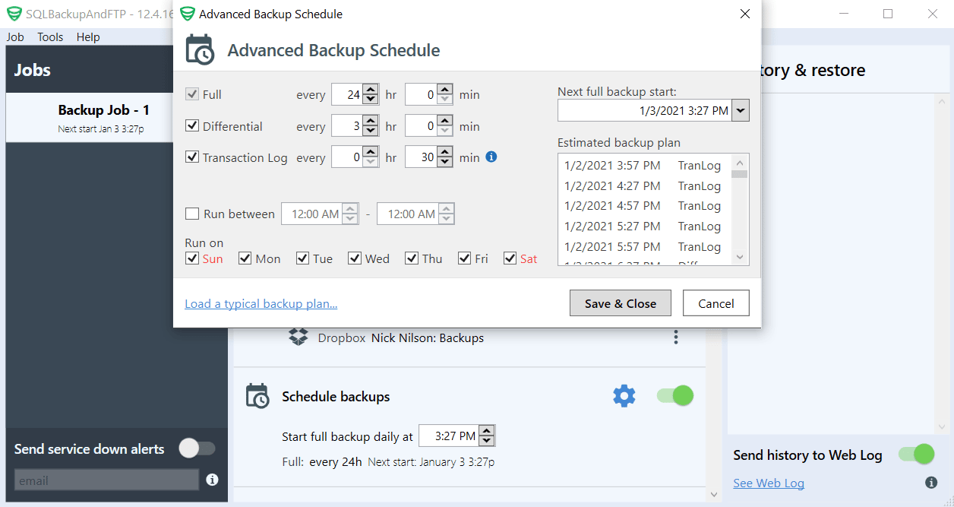
Task: Disable backups on Sun
Action: (191, 258)
